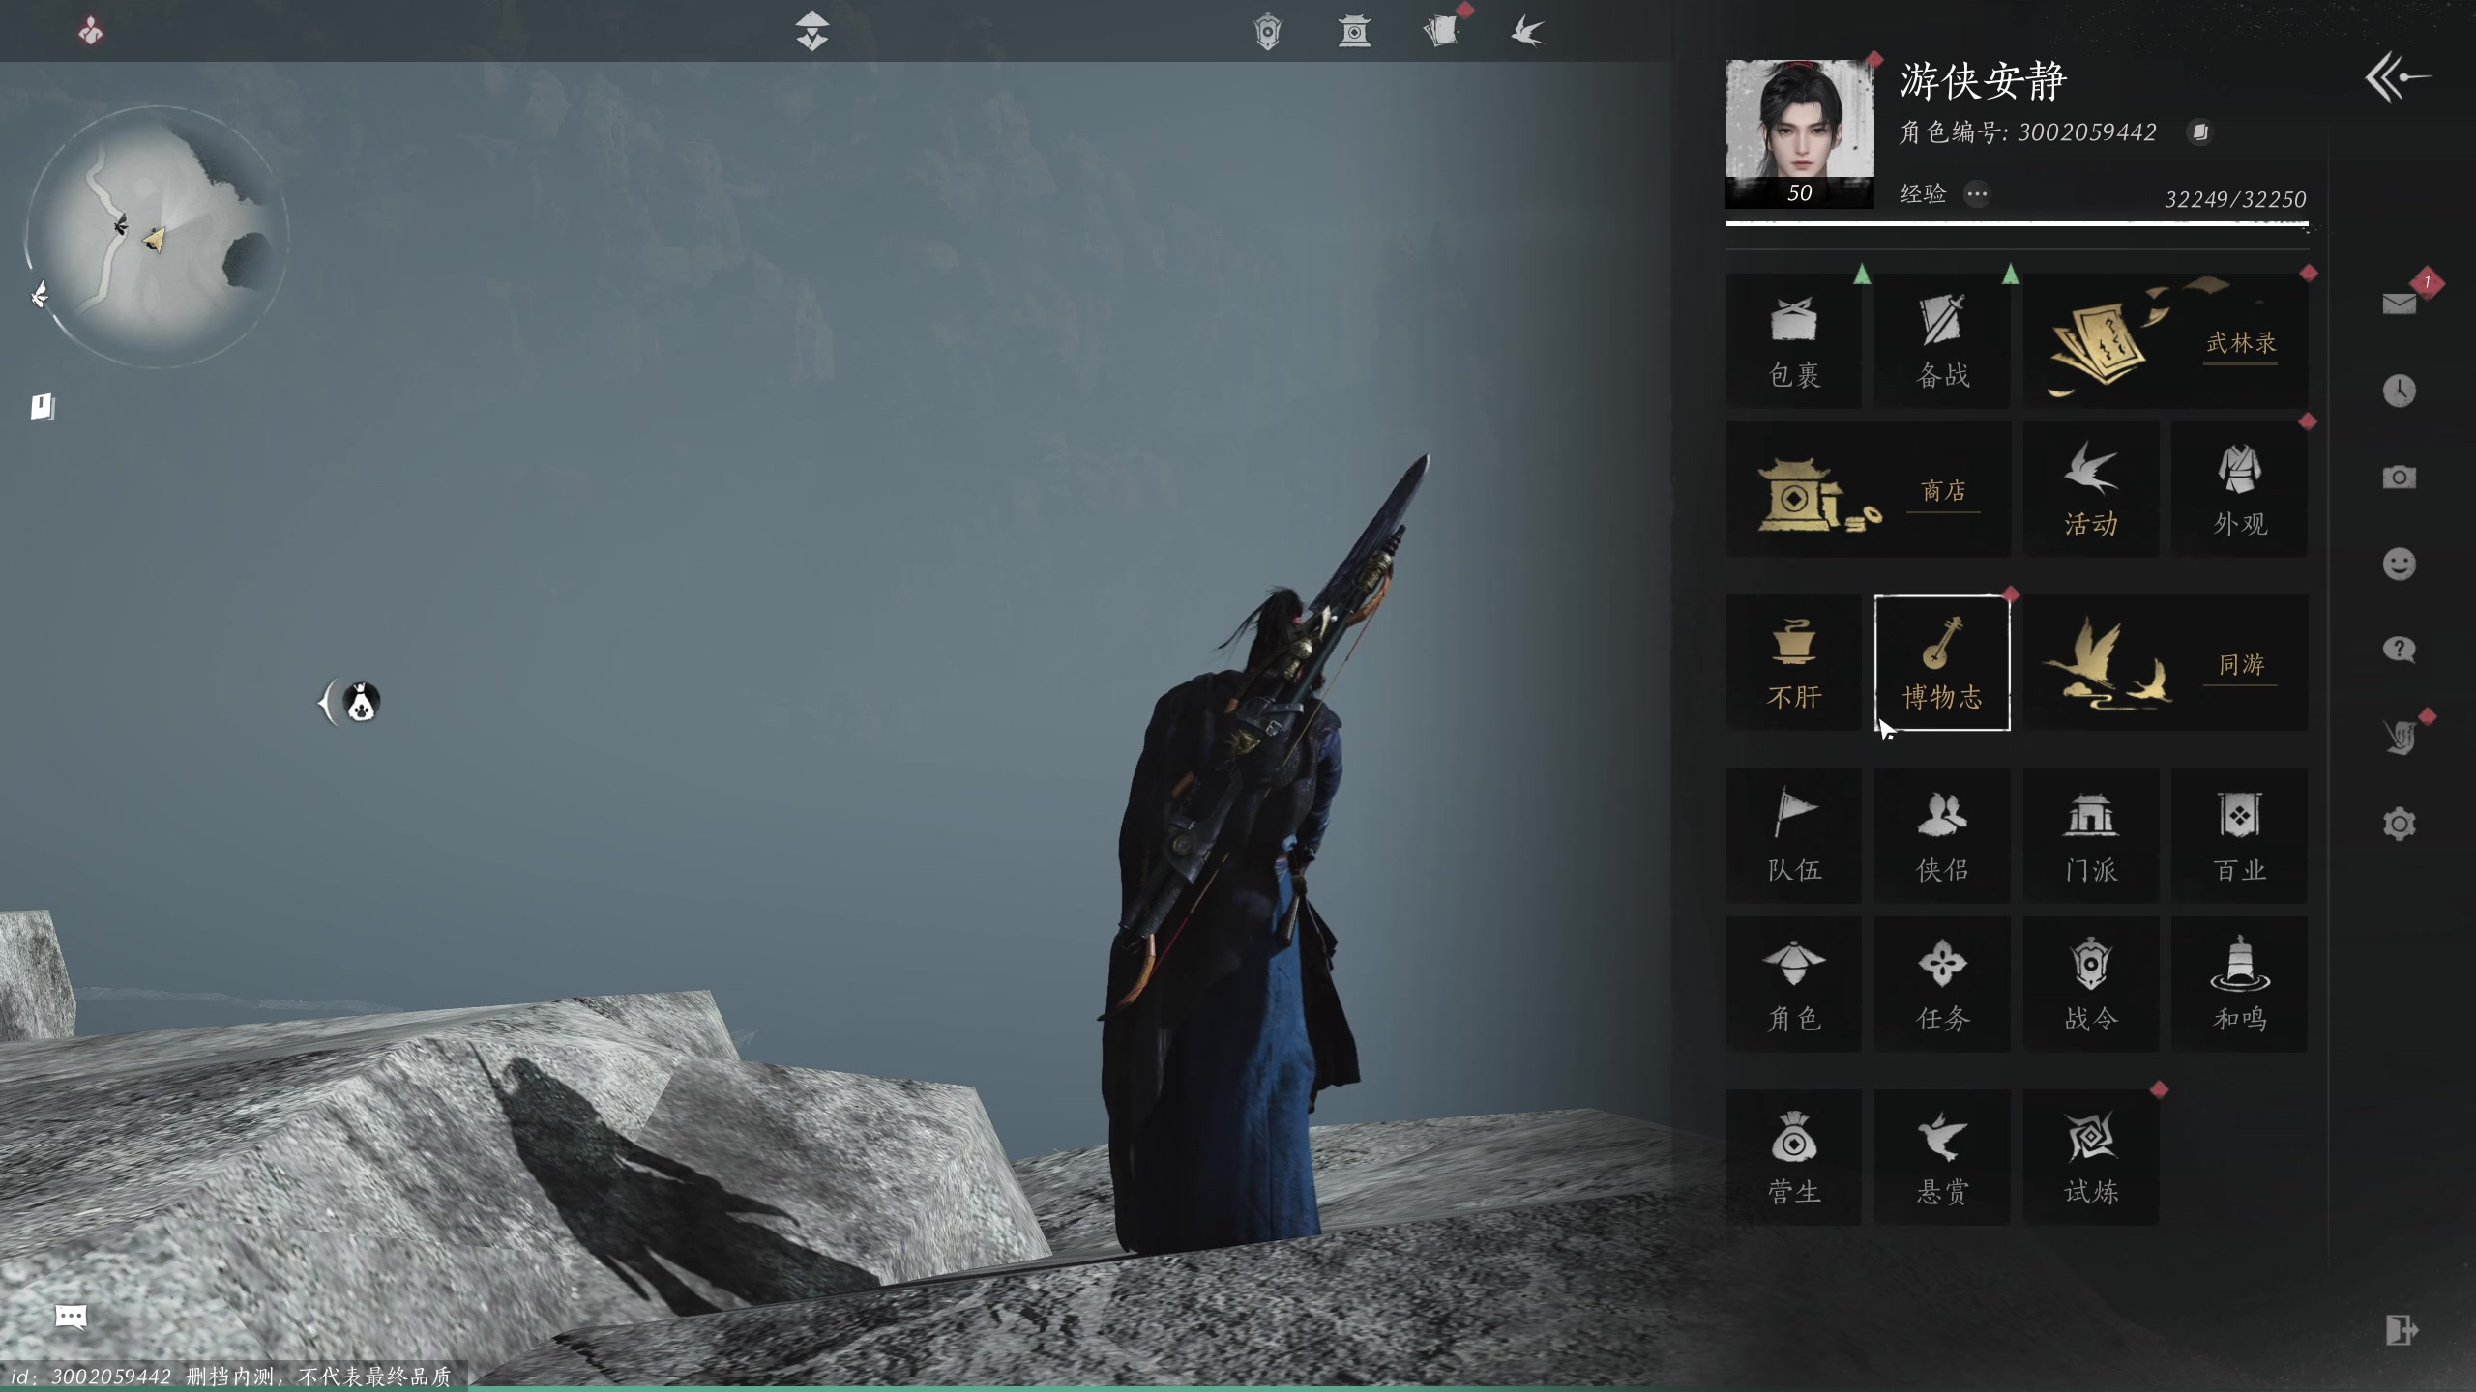Image resolution: width=2476 pixels, height=1392 pixels.
Task: Open the 同游 crane panel
Action: click(x=2166, y=663)
